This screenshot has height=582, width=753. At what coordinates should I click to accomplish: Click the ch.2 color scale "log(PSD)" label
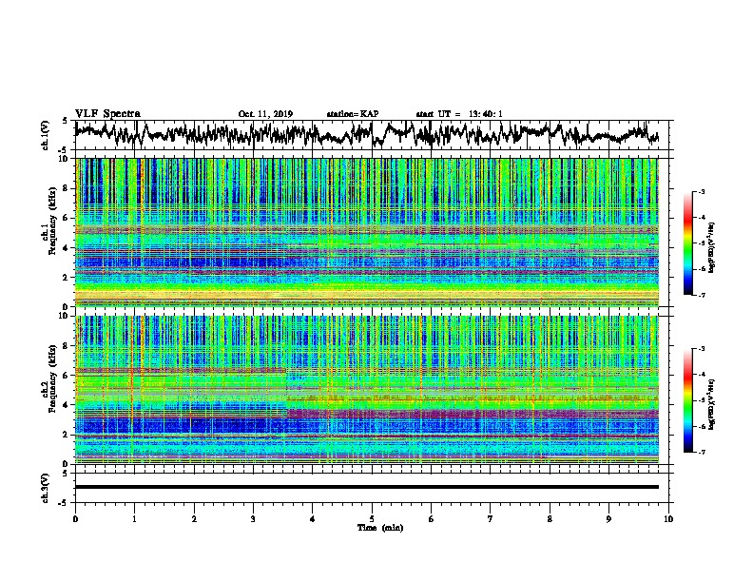pyautogui.click(x=712, y=404)
